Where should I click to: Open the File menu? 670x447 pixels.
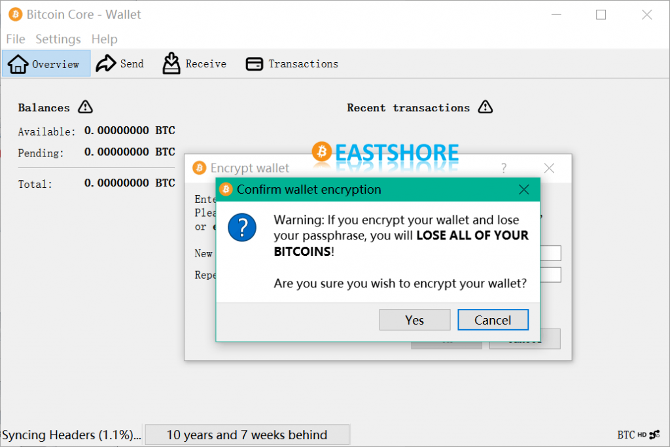[15, 39]
